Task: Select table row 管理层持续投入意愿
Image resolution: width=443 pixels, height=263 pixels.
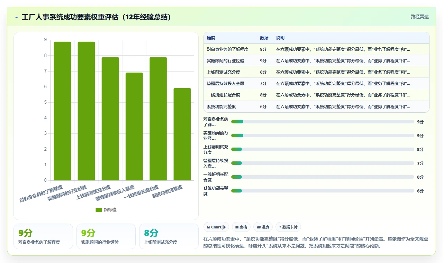Action: click(316, 84)
